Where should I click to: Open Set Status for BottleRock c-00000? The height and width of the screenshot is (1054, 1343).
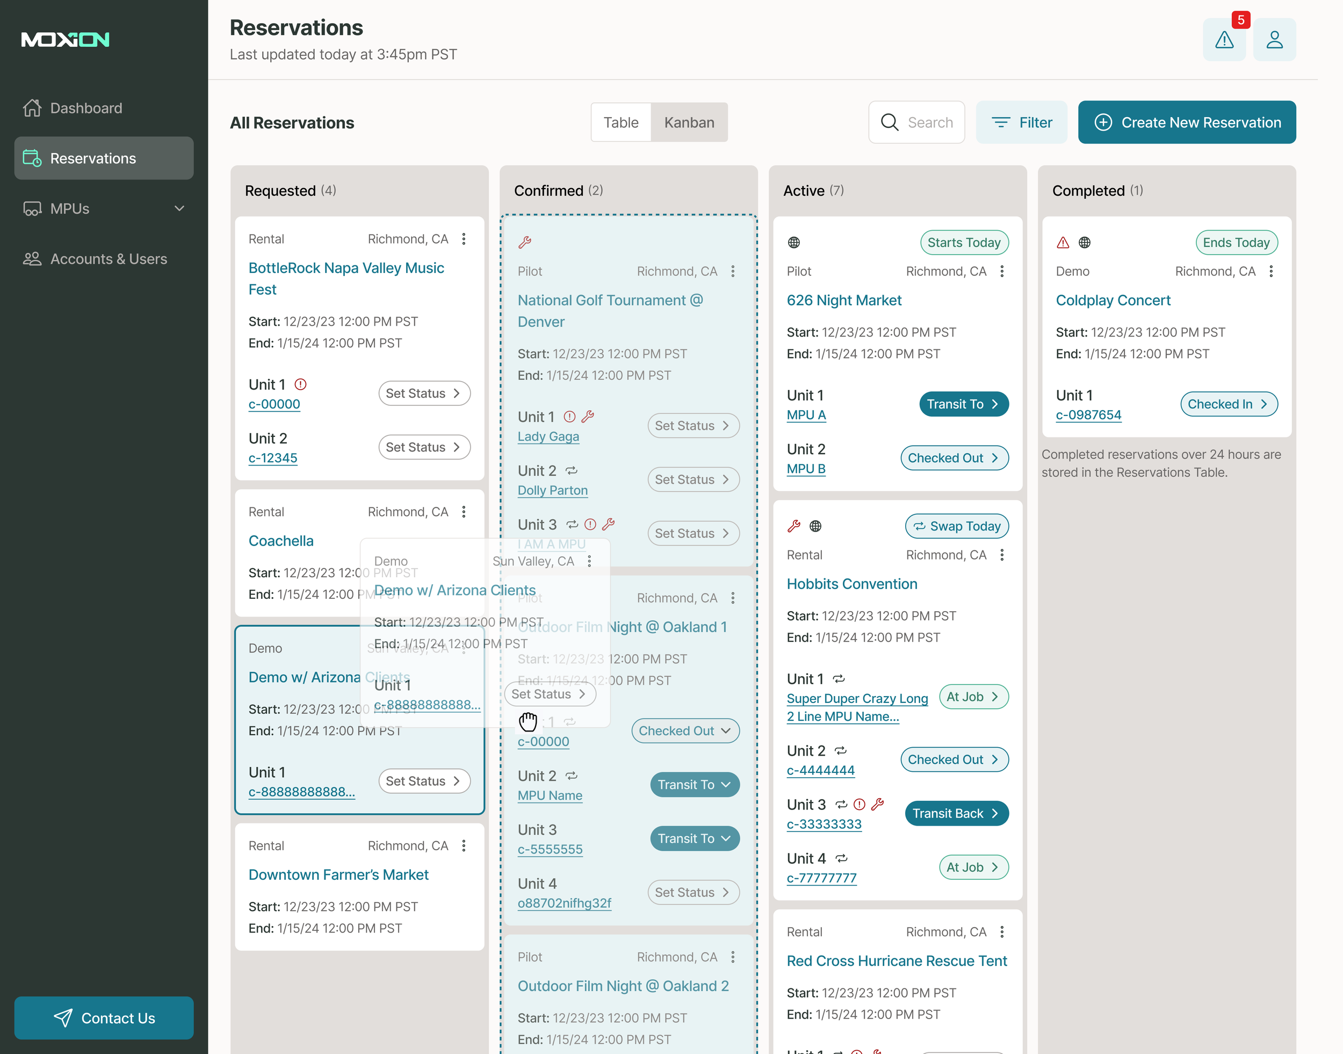point(424,394)
